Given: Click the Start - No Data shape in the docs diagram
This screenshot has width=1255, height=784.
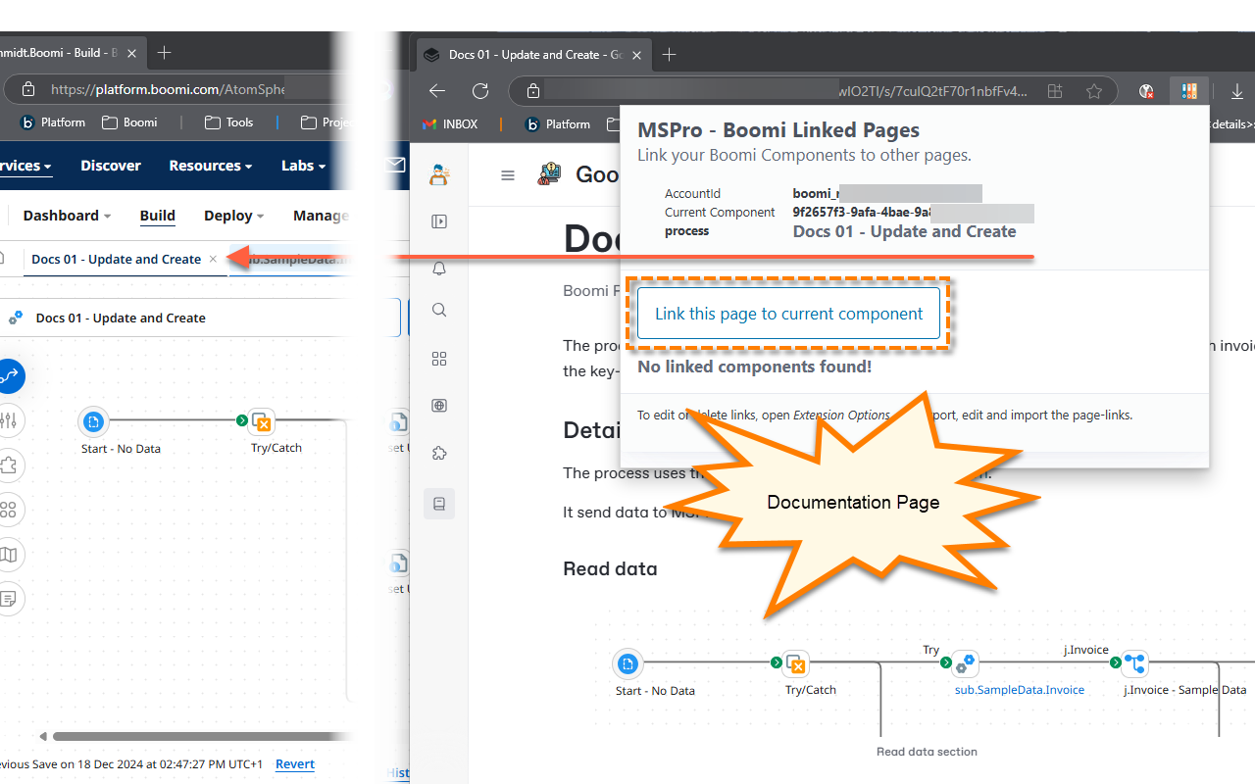Looking at the screenshot, I should click(627, 663).
